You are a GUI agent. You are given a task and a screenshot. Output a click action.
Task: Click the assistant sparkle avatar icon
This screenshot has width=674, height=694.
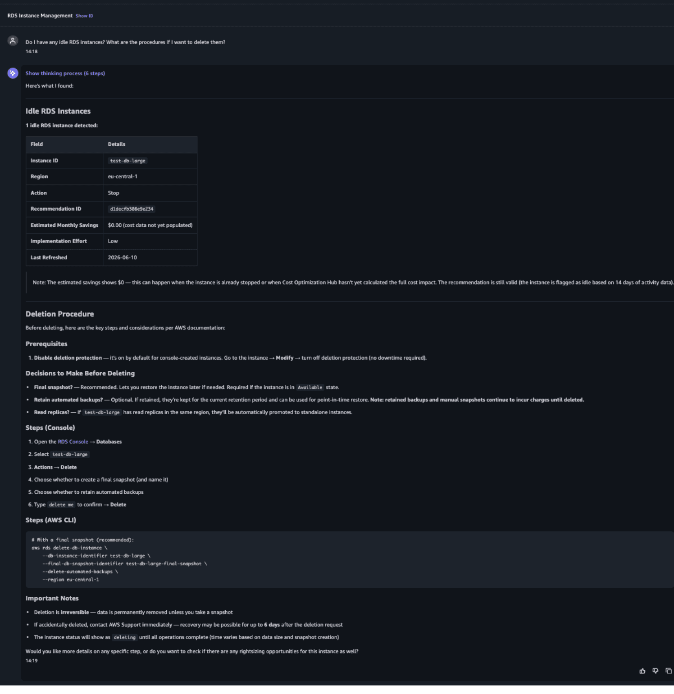[13, 73]
